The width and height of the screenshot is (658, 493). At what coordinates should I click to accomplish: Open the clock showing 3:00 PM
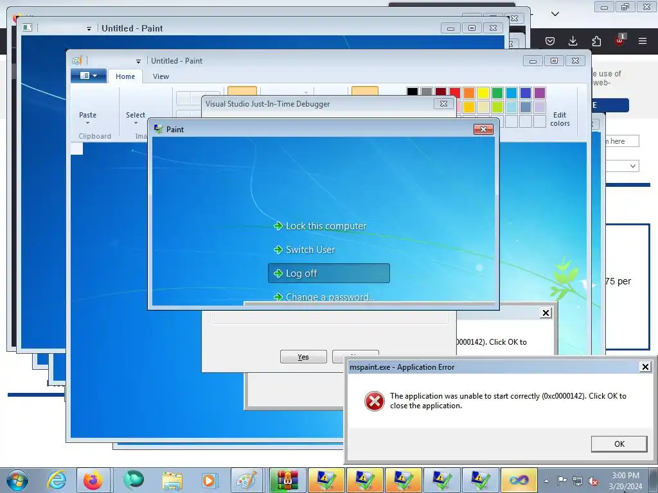625,481
